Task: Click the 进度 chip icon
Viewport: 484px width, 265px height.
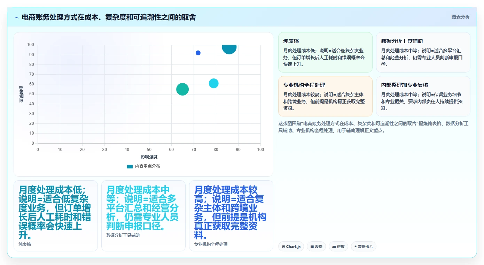Action: coord(334,247)
